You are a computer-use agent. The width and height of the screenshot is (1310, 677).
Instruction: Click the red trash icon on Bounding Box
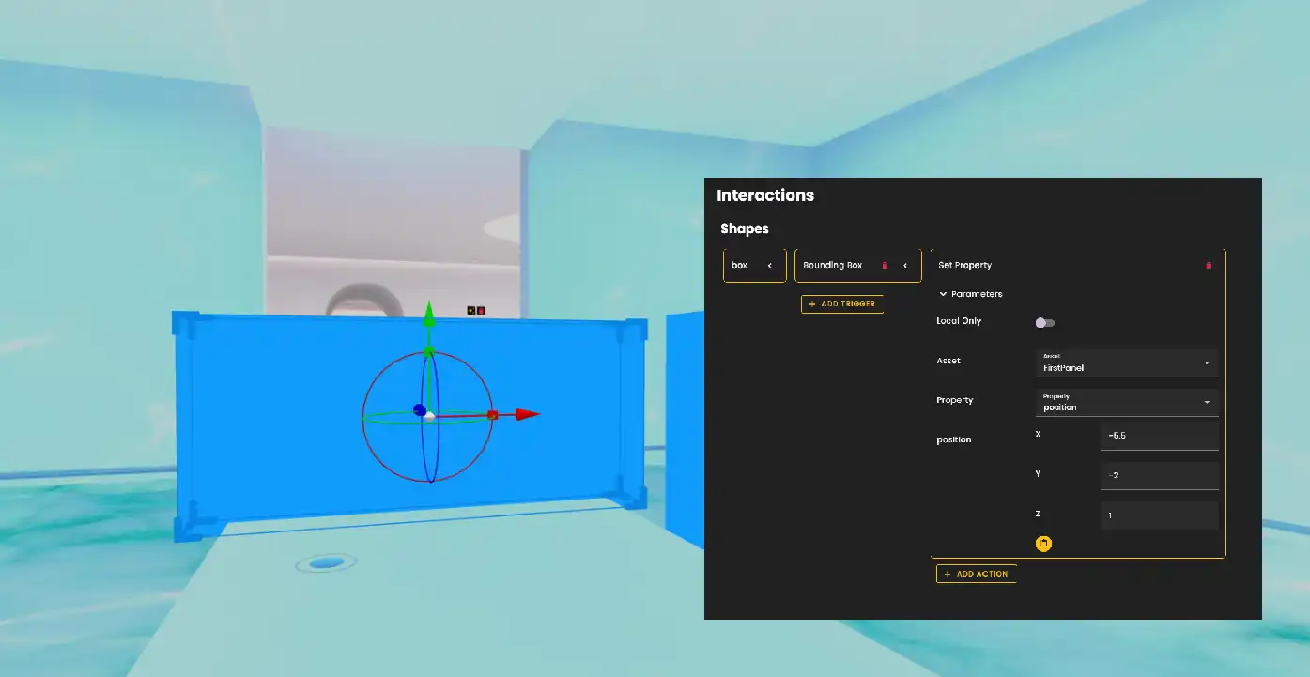click(x=885, y=266)
